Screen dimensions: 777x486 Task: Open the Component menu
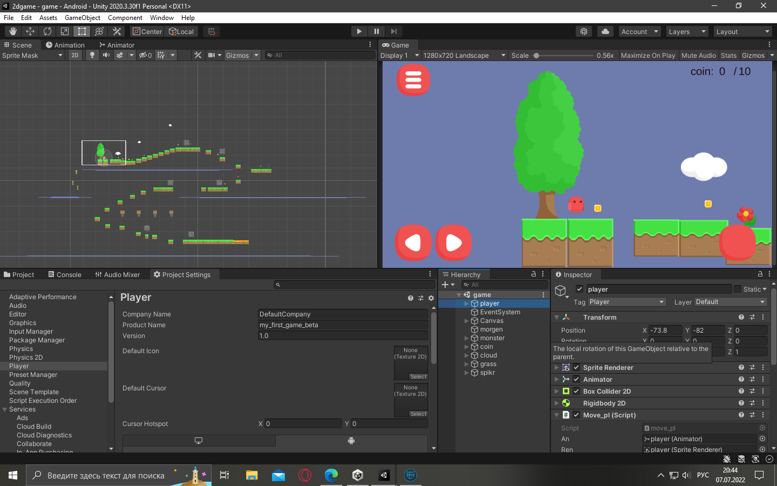(125, 17)
